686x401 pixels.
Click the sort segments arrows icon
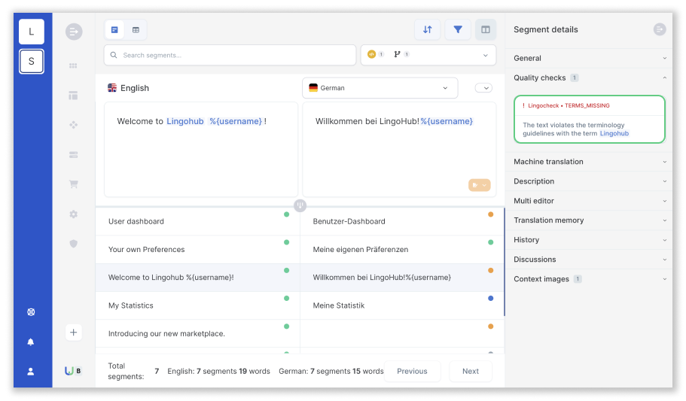pos(427,30)
